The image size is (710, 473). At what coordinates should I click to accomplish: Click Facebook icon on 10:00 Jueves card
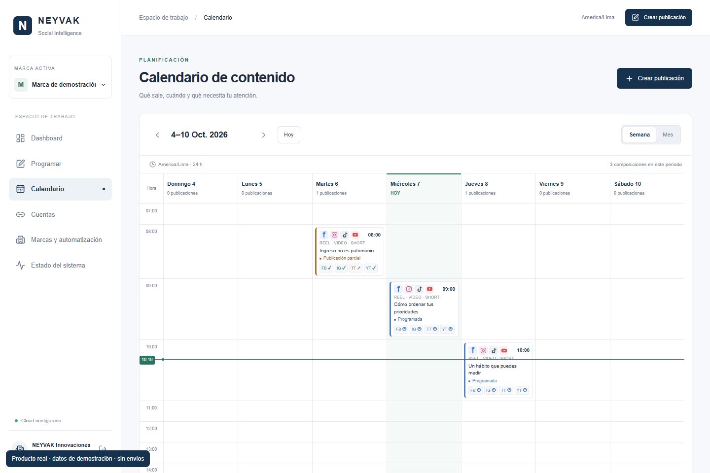pyautogui.click(x=473, y=350)
